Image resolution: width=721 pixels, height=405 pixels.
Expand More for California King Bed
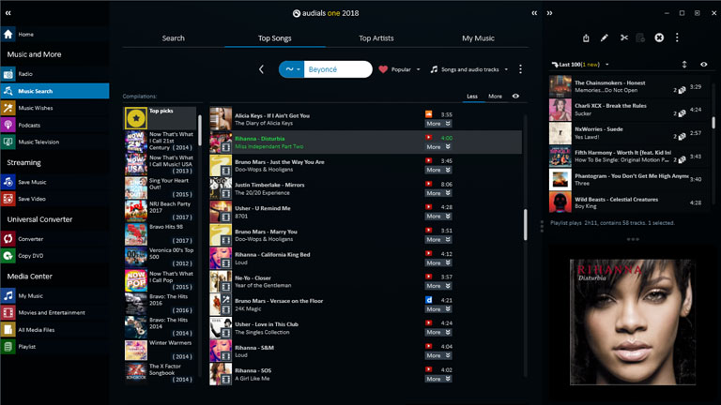tap(437, 262)
